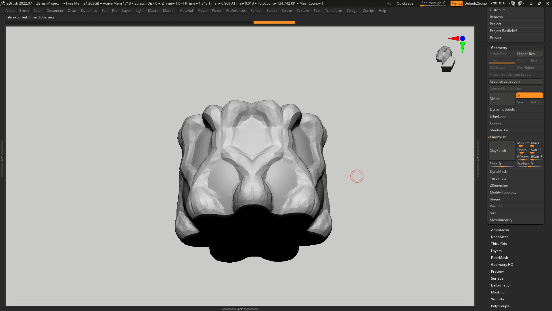
Task: Open the Brush menu
Action: coord(24,11)
